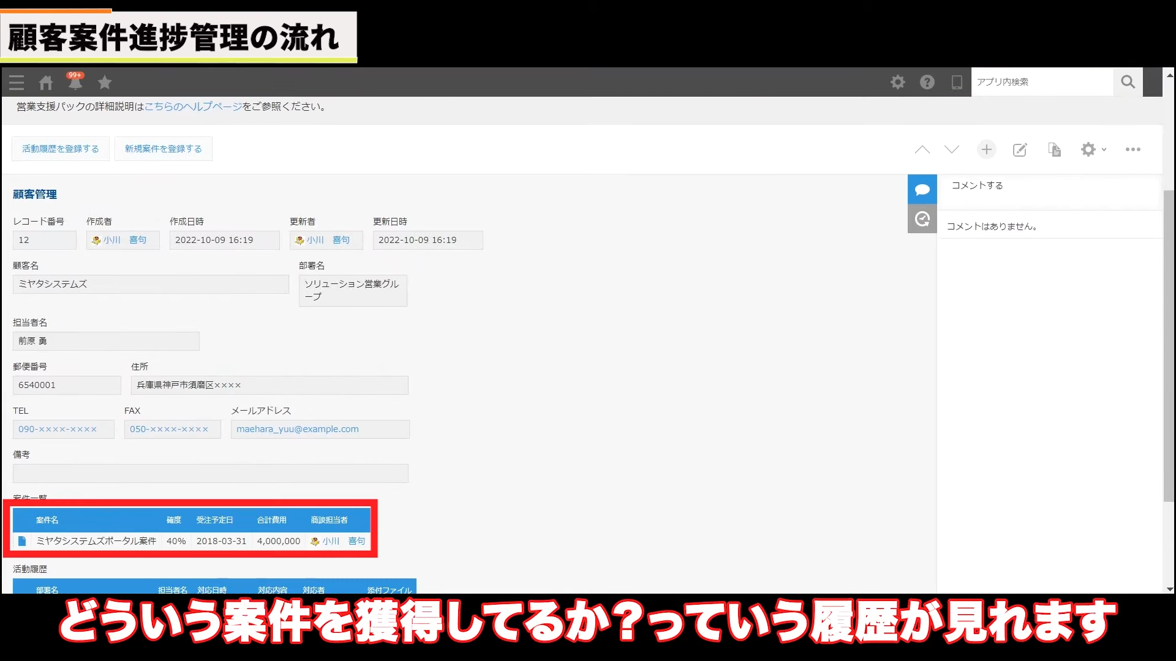Open the document icon for ミヤタシステムズポータル案件
Screen dimensions: 1176x661
[22, 541]
